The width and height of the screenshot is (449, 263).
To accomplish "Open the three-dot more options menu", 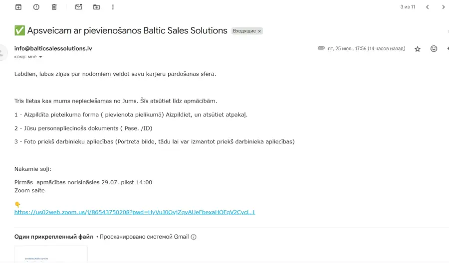I will 113,7.
